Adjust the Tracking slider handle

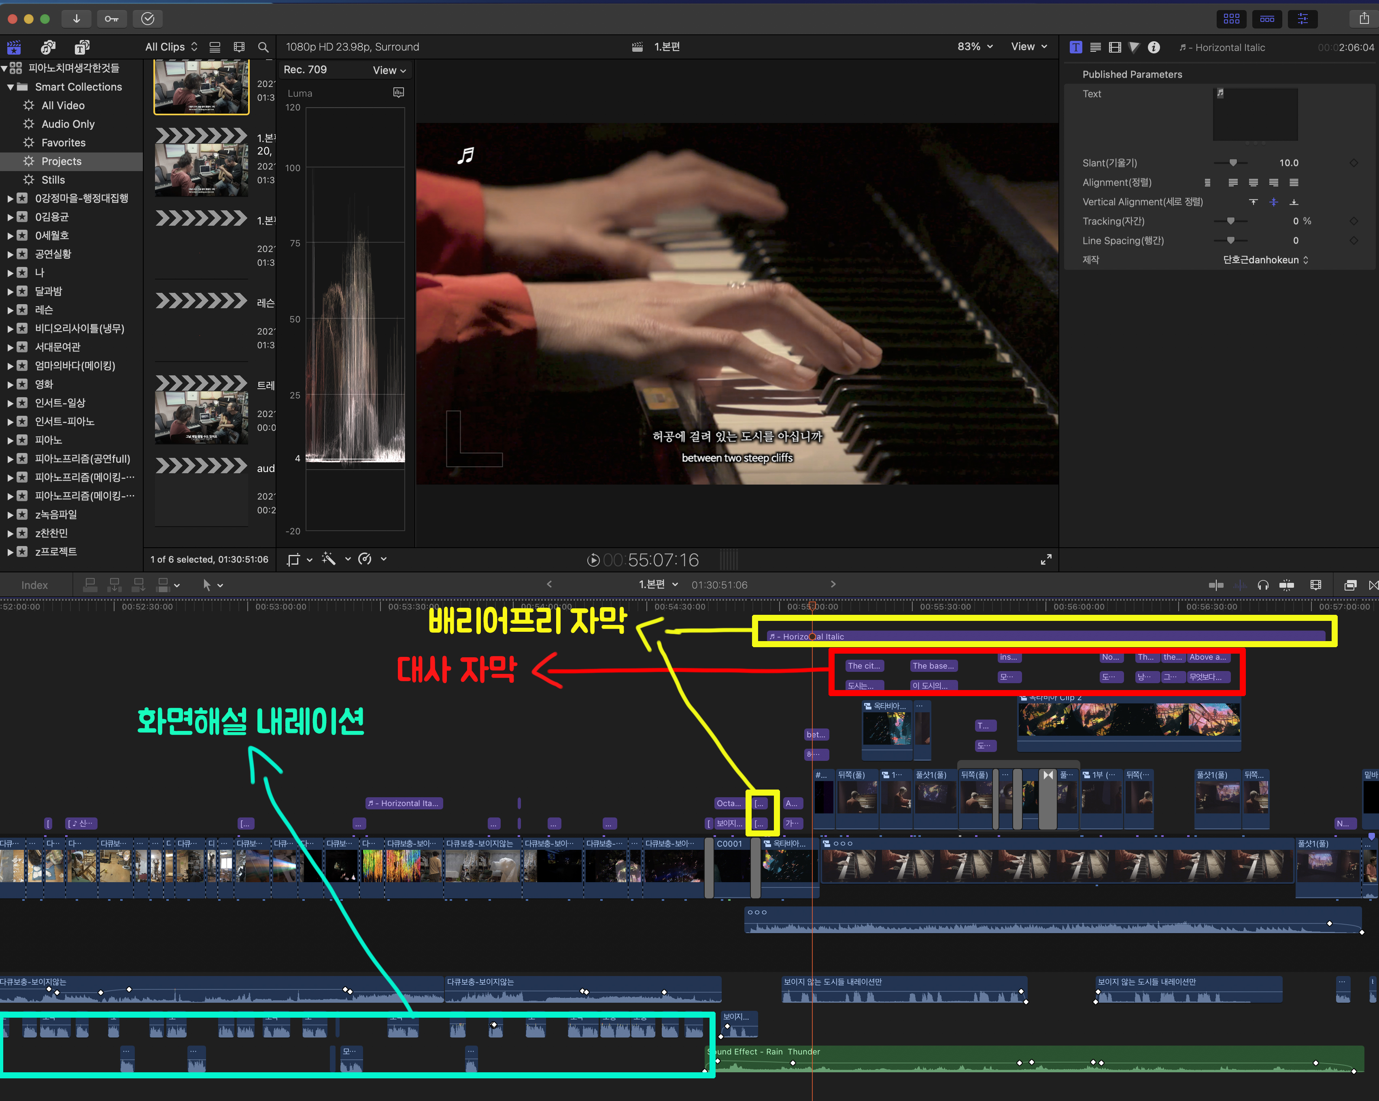click(x=1230, y=221)
